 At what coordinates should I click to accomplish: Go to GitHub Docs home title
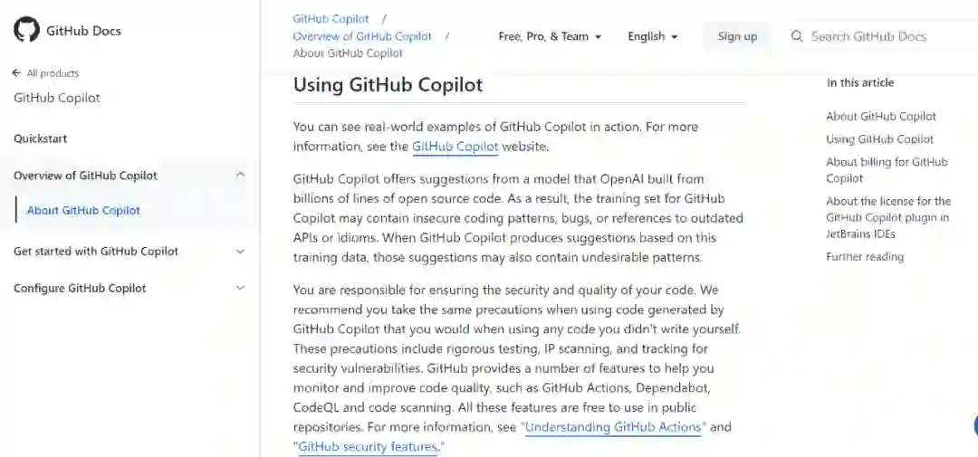click(x=83, y=31)
